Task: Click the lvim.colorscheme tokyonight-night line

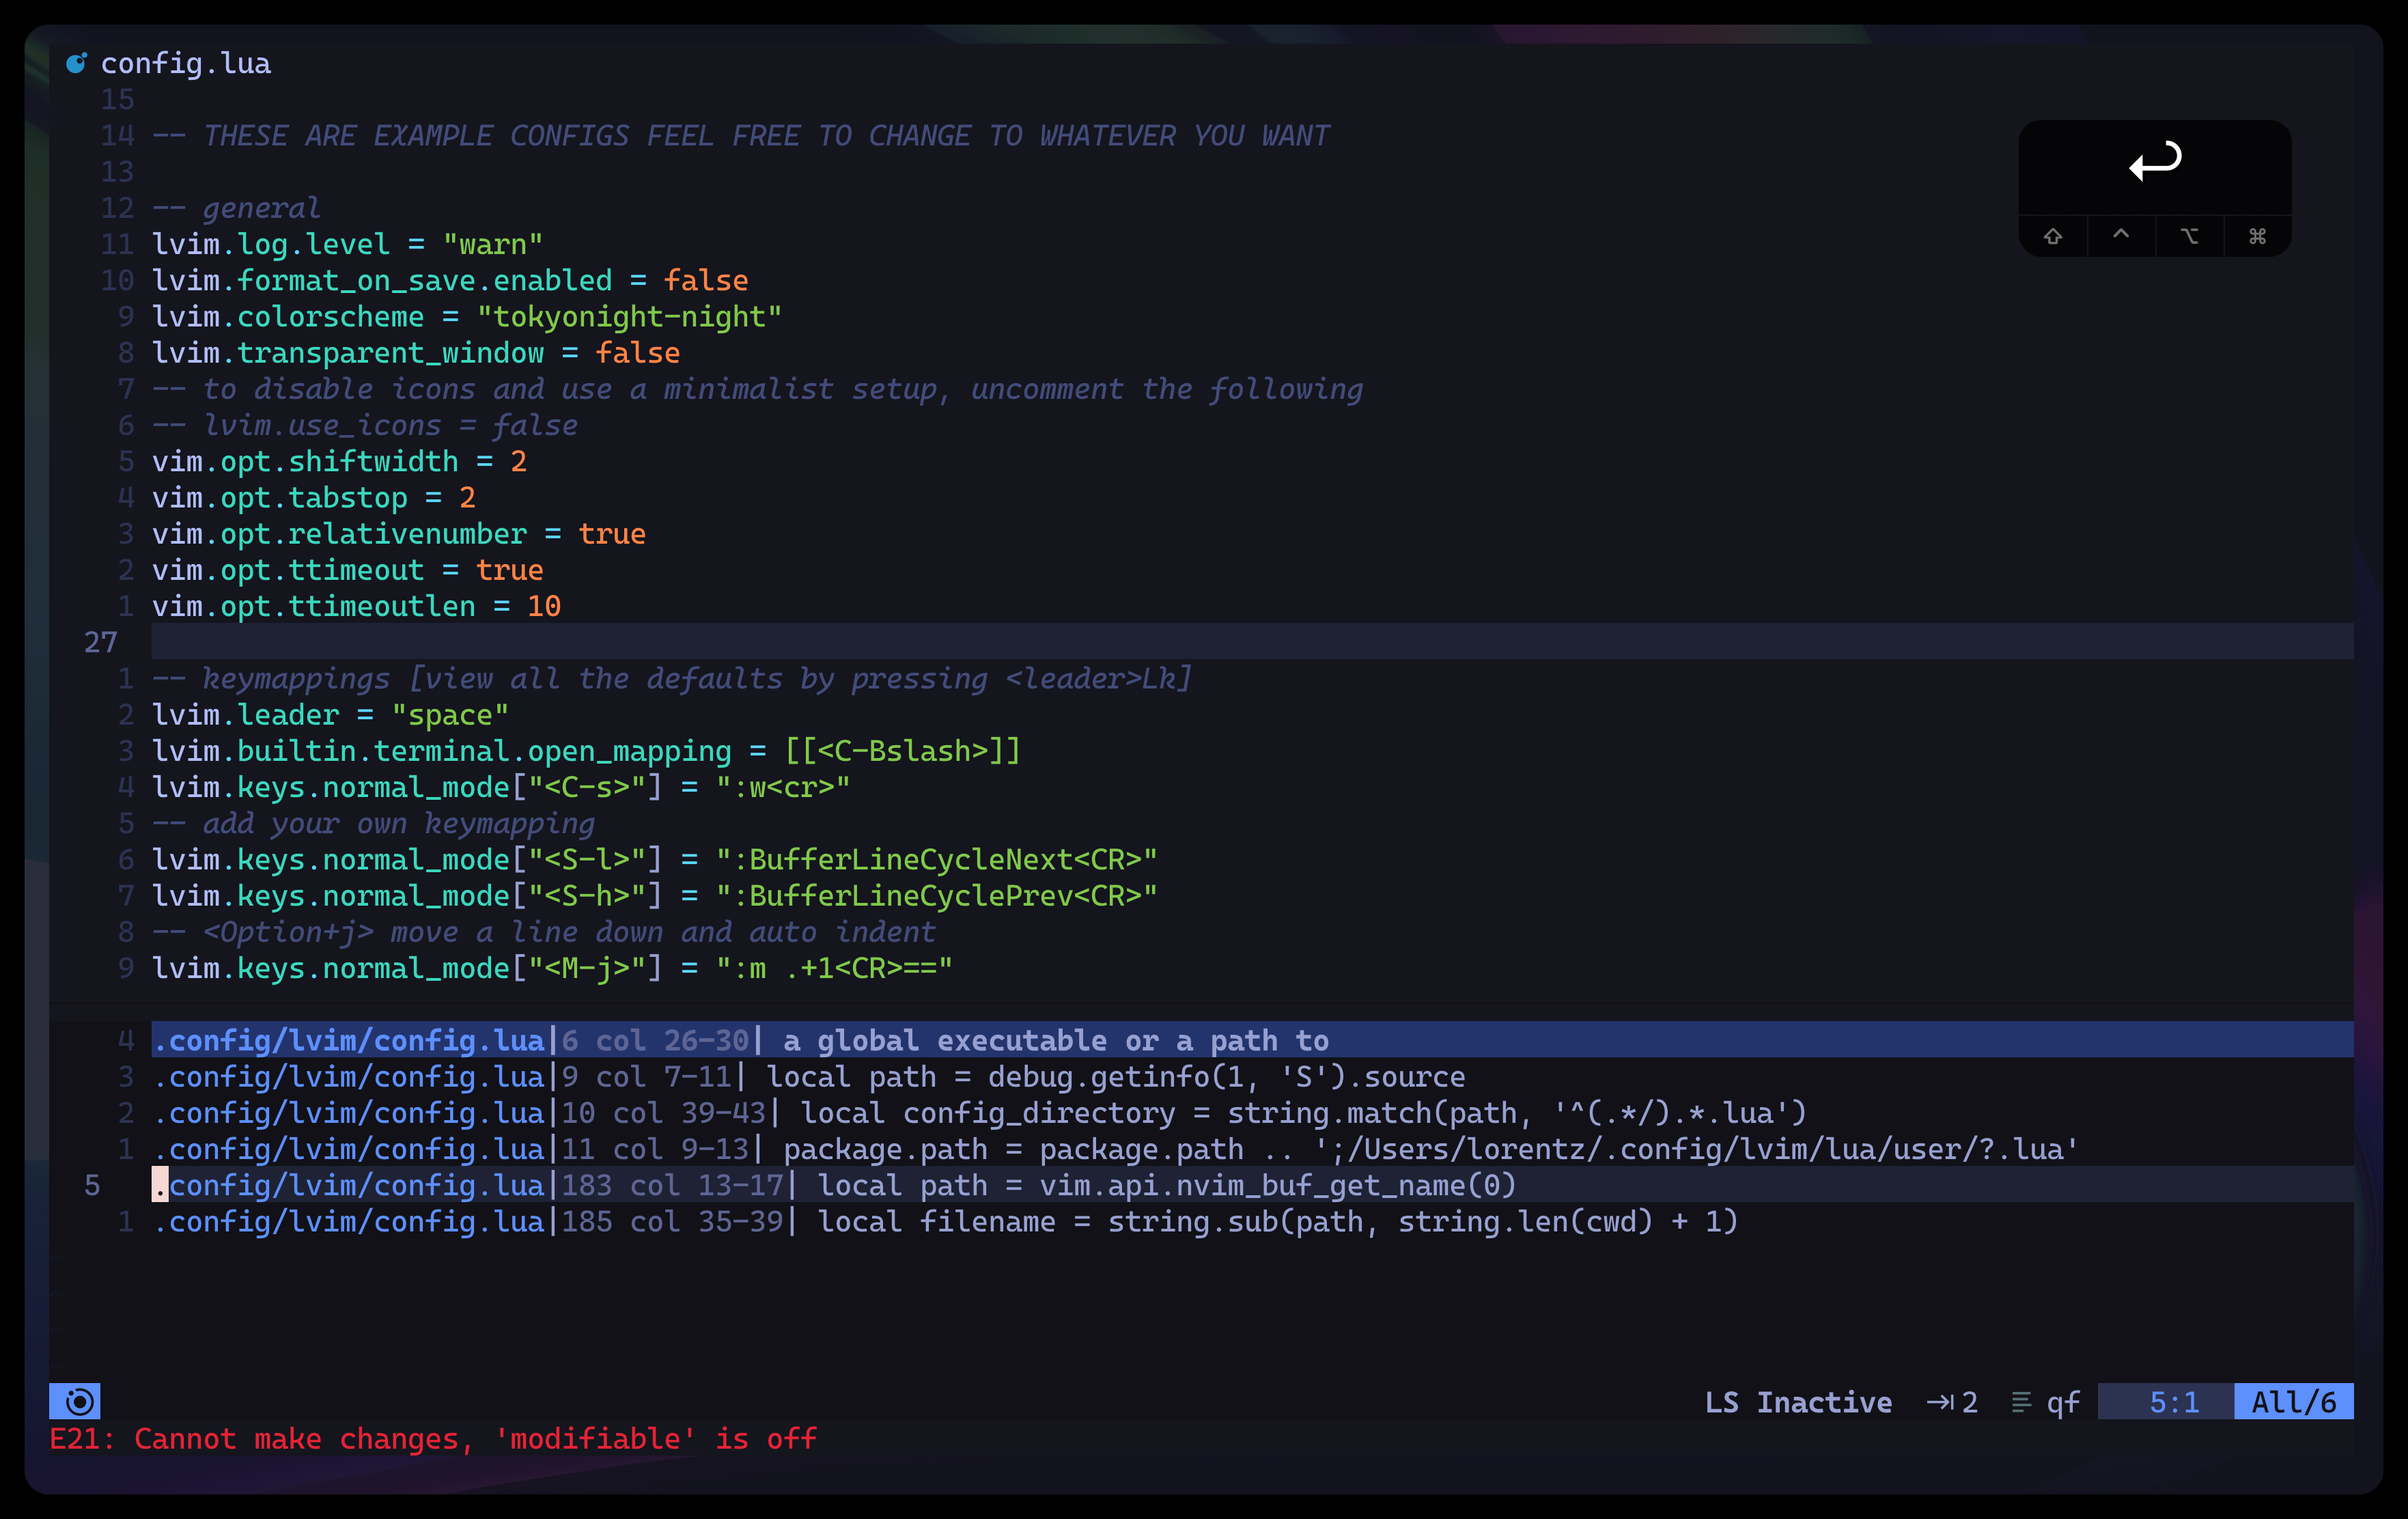Action: pyautogui.click(x=466, y=317)
